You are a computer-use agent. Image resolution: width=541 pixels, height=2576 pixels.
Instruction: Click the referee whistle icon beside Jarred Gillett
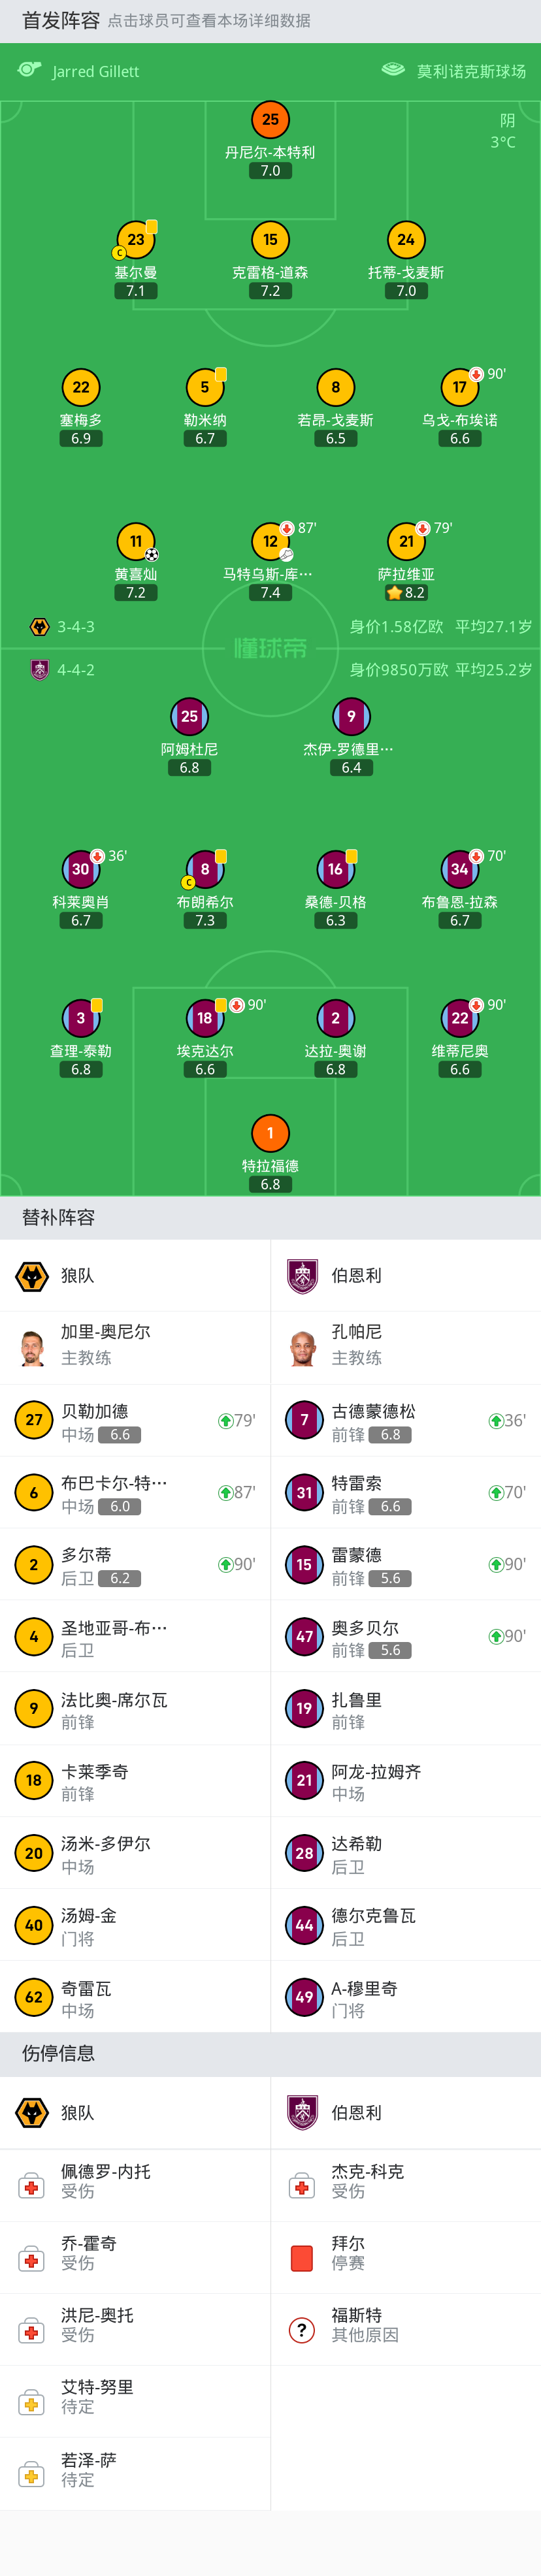point(29,70)
